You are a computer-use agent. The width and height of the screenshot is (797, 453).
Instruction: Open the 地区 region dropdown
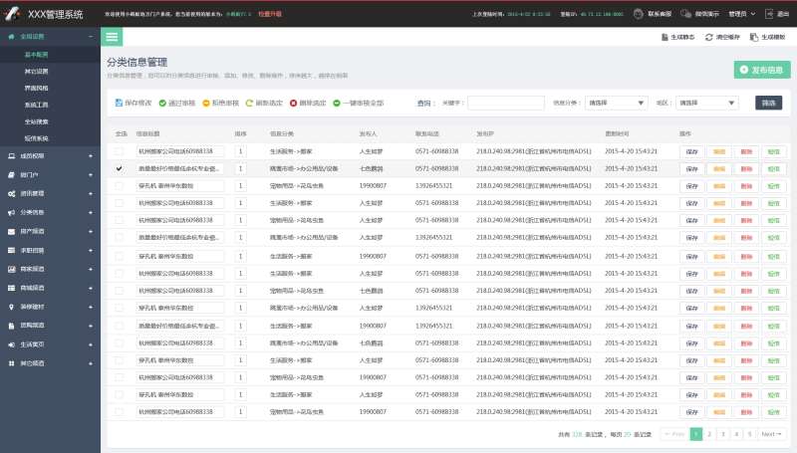(x=706, y=103)
